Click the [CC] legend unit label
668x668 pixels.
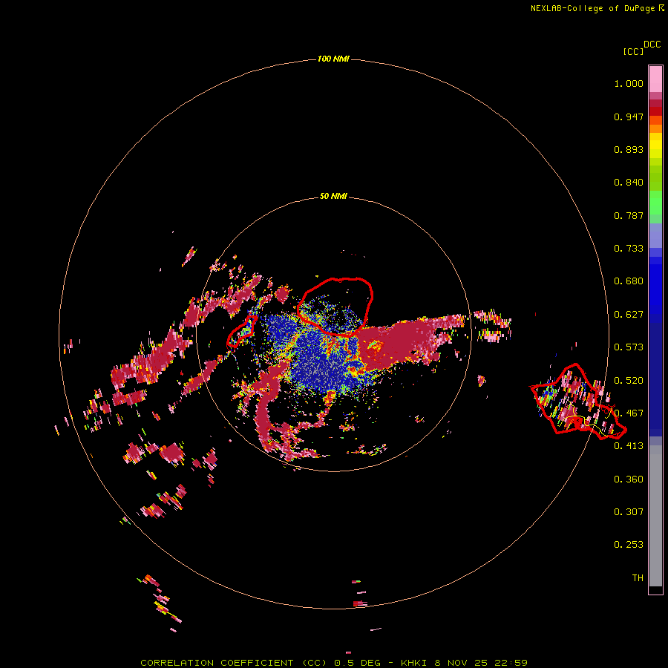pyautogui.click(x=633, y=51)
